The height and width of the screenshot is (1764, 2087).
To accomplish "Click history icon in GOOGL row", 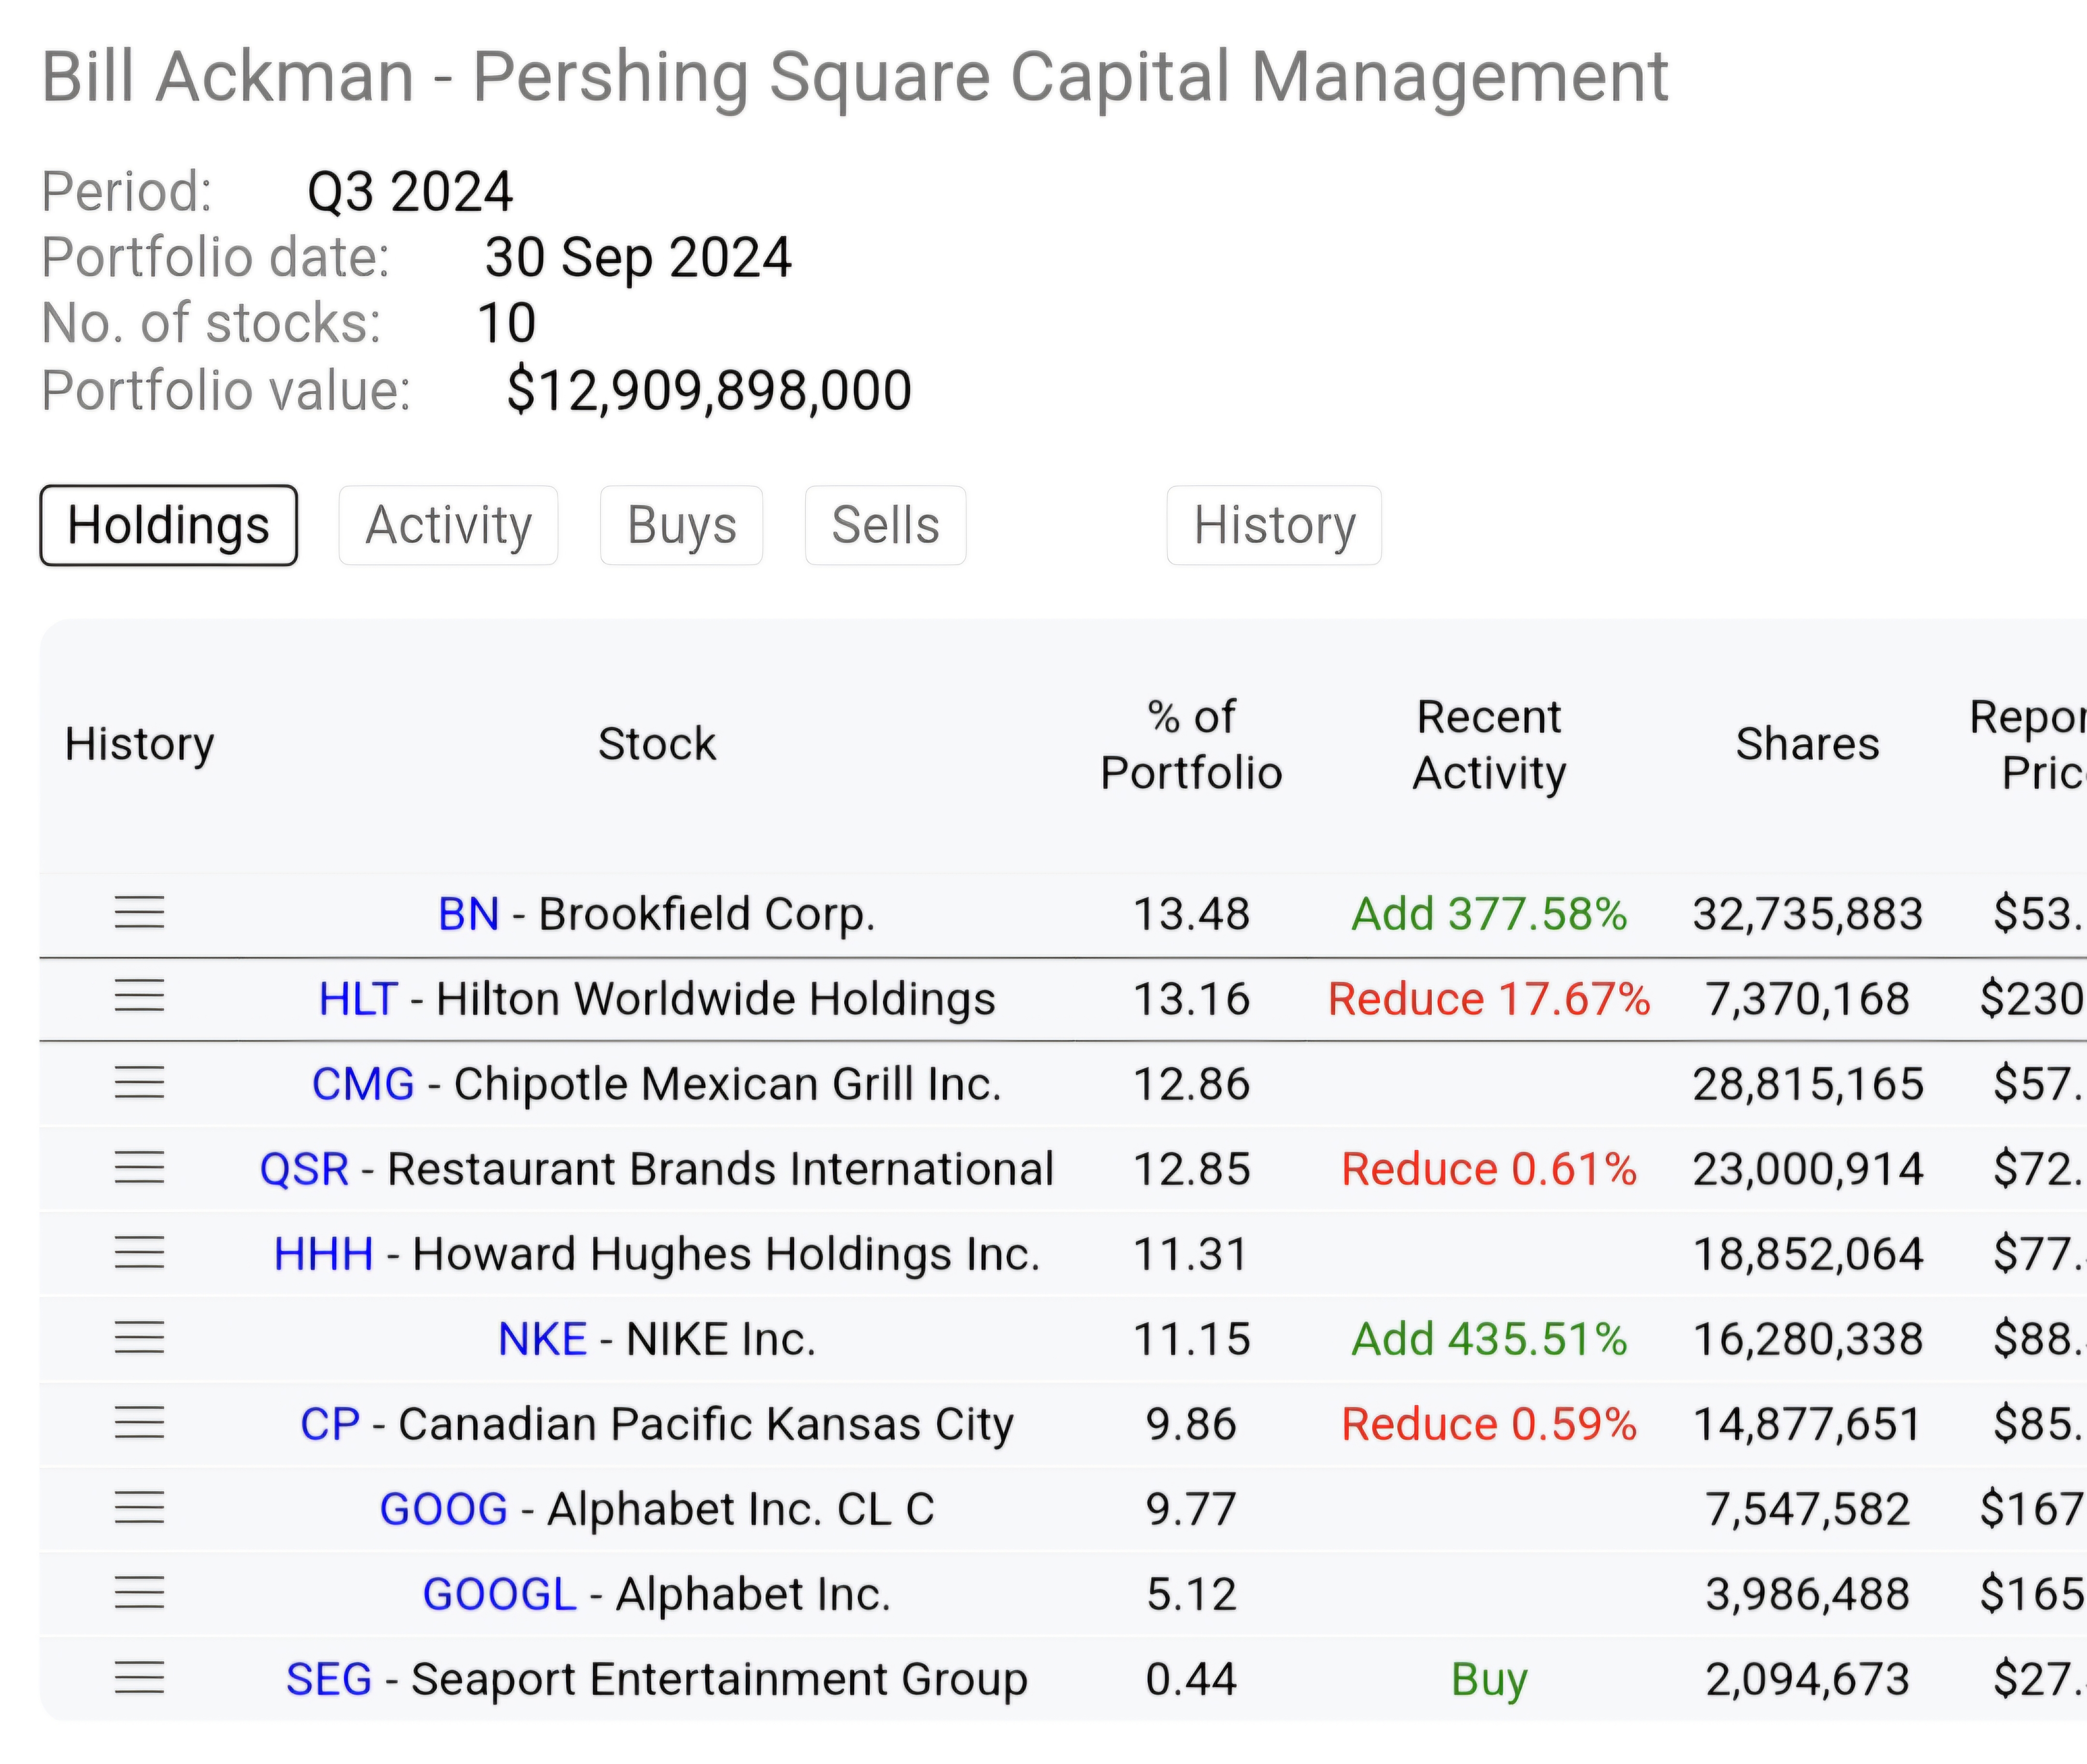I will [x=139, y=1592].
